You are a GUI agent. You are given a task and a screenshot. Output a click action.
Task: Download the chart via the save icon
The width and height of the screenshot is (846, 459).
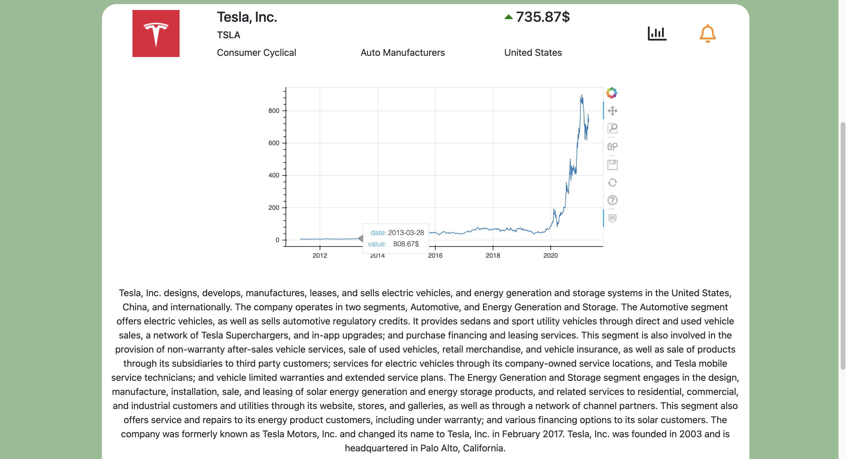pos(613,165)
